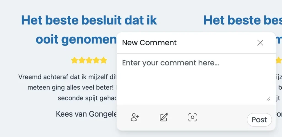The width and height of the screenshot is (282, 137).
Task: Close the New Comment dialog
Action: pos(260,43)
